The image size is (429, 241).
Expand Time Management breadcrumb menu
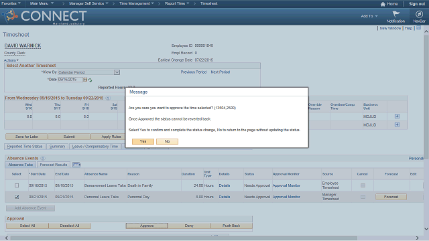click(x=137, y=3)
